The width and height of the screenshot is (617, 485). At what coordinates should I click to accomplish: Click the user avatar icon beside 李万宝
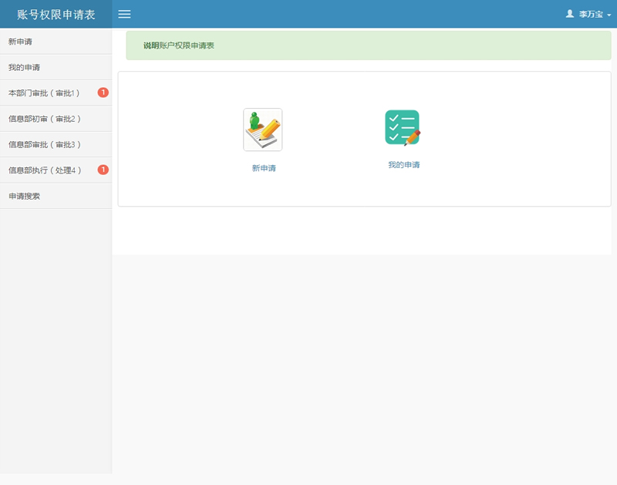click(569, 14)
